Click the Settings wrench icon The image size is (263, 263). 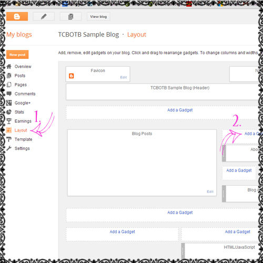[9, 148]
